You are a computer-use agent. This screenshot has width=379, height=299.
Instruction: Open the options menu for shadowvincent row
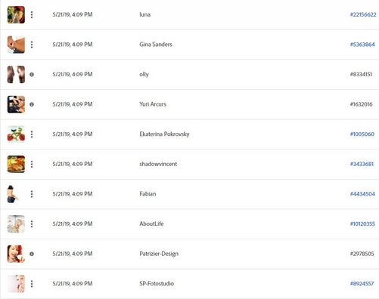pyautogui.click(x=32, y=164)
